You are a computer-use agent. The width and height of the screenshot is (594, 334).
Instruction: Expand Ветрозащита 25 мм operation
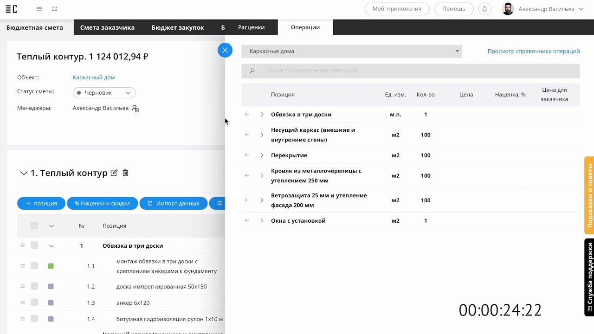pos(262,200)
